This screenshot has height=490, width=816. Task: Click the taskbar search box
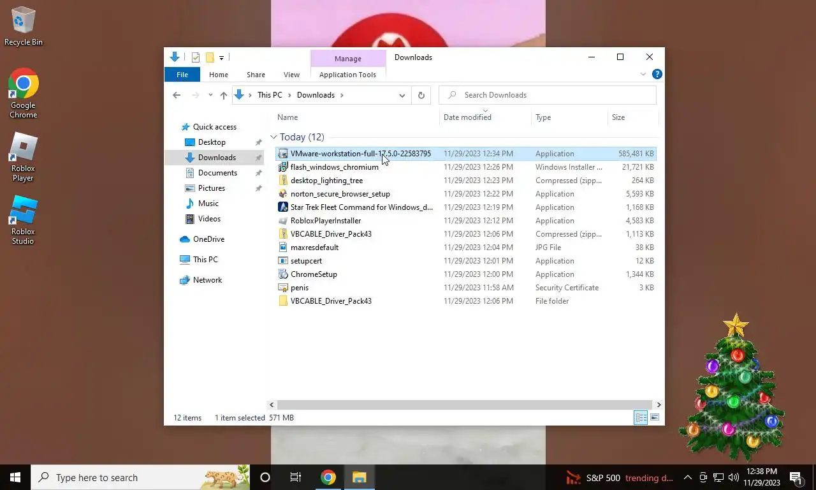click(x=142, y=477)
